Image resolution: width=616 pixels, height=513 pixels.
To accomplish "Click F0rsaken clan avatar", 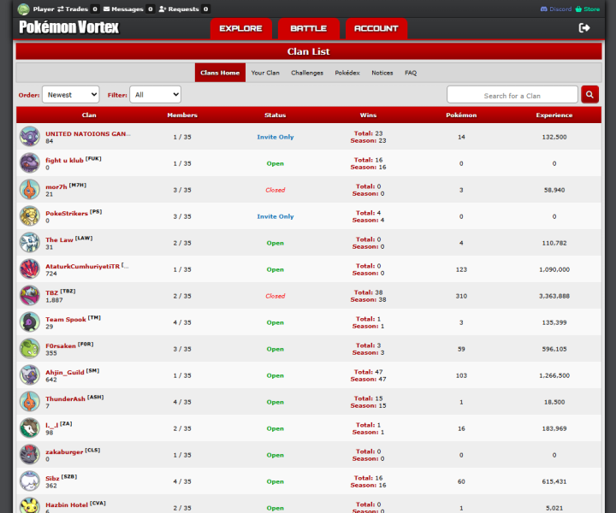I will coord(30,348).
